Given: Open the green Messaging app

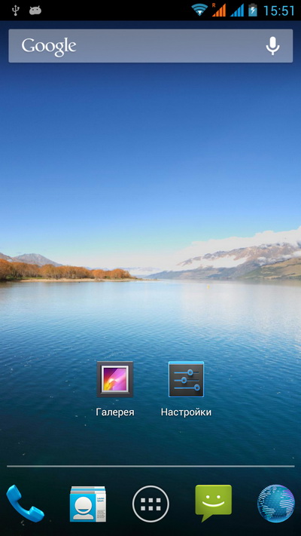Looking at the screenshot, I should click(x=213, y=503).
